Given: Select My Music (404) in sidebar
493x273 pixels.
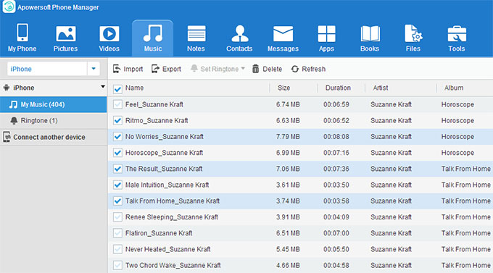Looking at the screenshot, I should coord(54,104).
